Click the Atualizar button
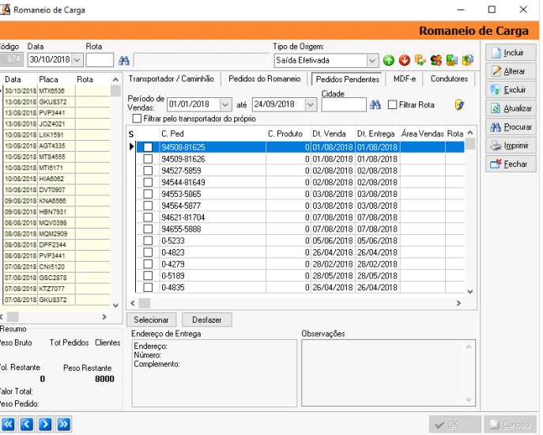The height and width of the screenshot is (435, 543). pyautogui.click(x=511, y=108)
